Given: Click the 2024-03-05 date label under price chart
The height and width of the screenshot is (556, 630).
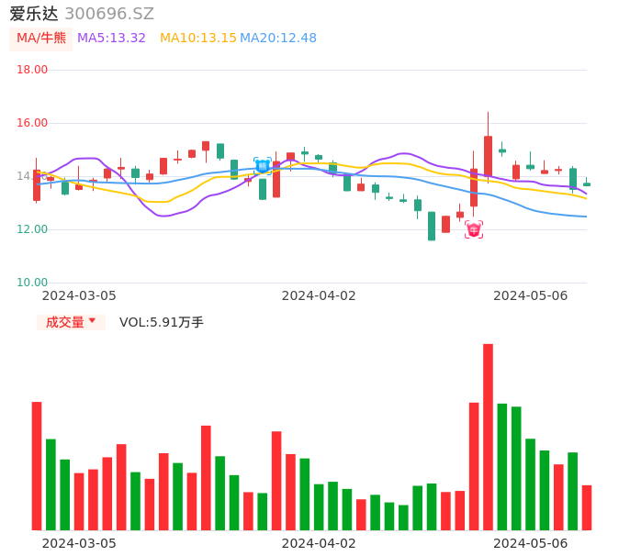Looking at the screenshot, I should point(79,295).
